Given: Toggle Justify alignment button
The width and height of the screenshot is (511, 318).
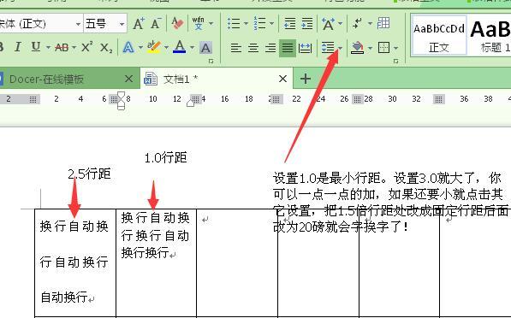Looking at the screenshot, I should (288, 48).
